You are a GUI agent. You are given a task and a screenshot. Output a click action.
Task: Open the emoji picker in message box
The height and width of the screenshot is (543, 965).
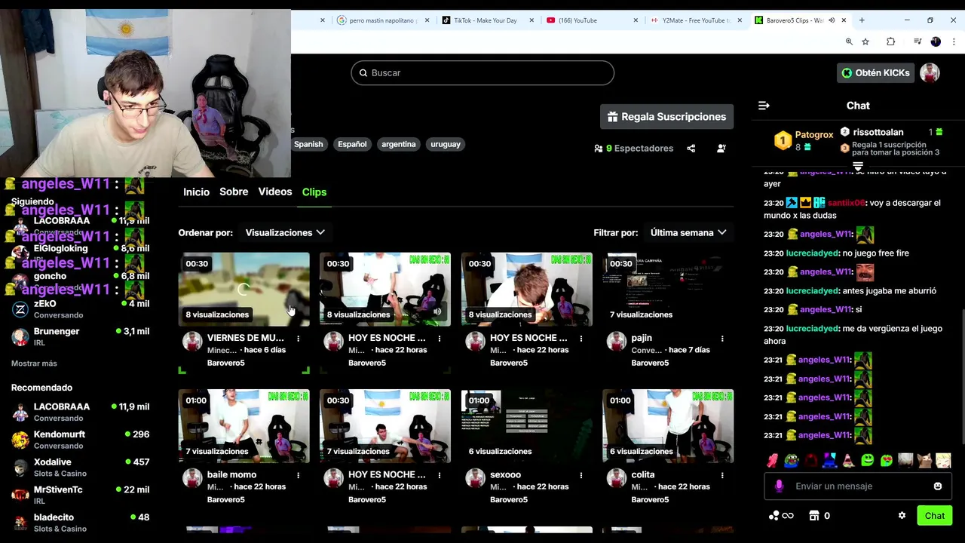(938, 486)
